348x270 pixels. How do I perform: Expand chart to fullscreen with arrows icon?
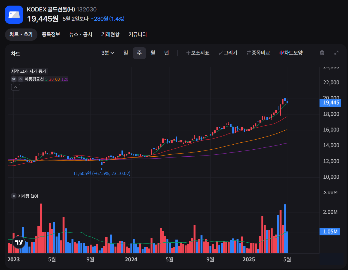pos(337,53)
